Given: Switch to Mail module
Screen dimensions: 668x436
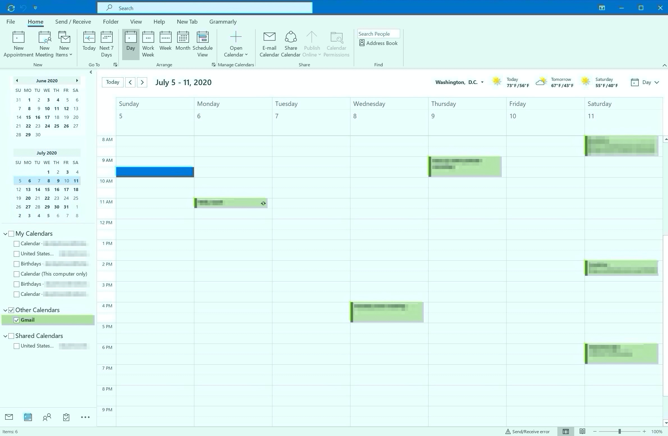Looking at the screenshot, I should [9, 417].
